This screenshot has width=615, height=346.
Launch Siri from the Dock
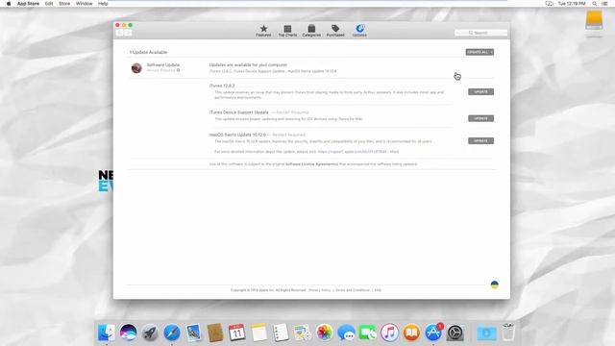point(128,333)
